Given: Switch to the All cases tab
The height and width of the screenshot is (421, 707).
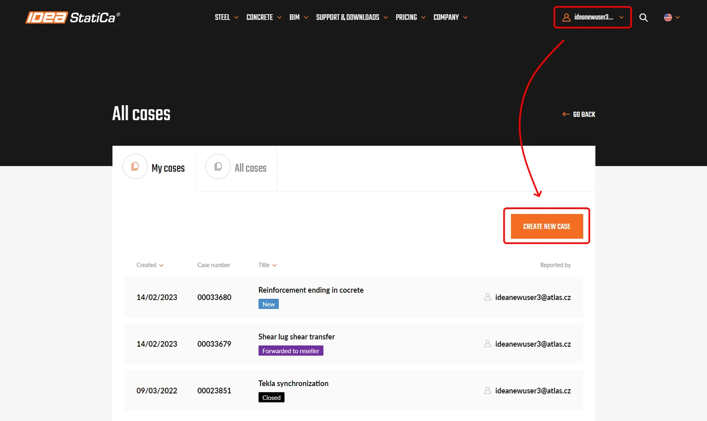Looking at the screenshot, I should coord(236,168).
